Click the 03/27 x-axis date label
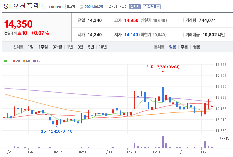Screen dimensions: 233x157 [x=8, y=152]
